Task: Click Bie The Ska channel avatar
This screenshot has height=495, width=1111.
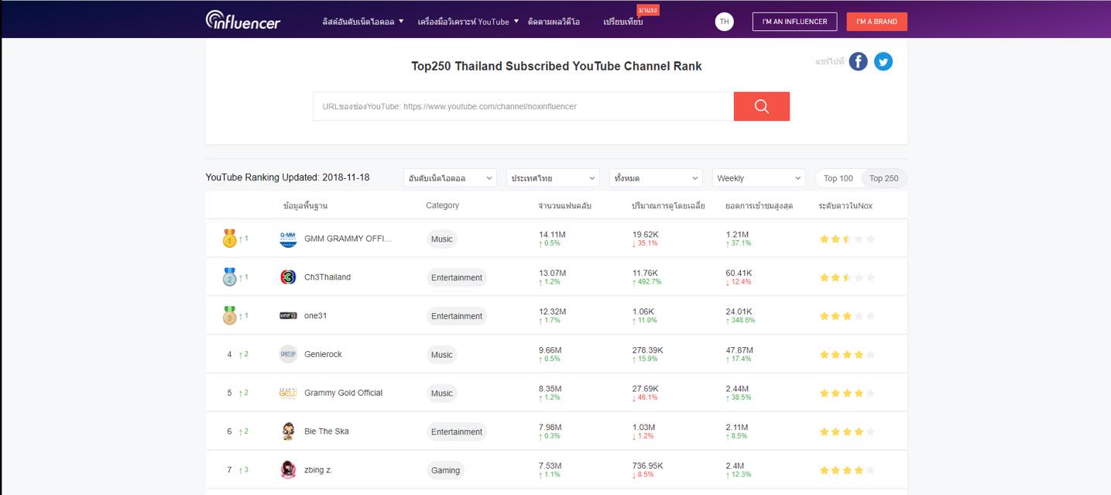Action: [288, 431]
